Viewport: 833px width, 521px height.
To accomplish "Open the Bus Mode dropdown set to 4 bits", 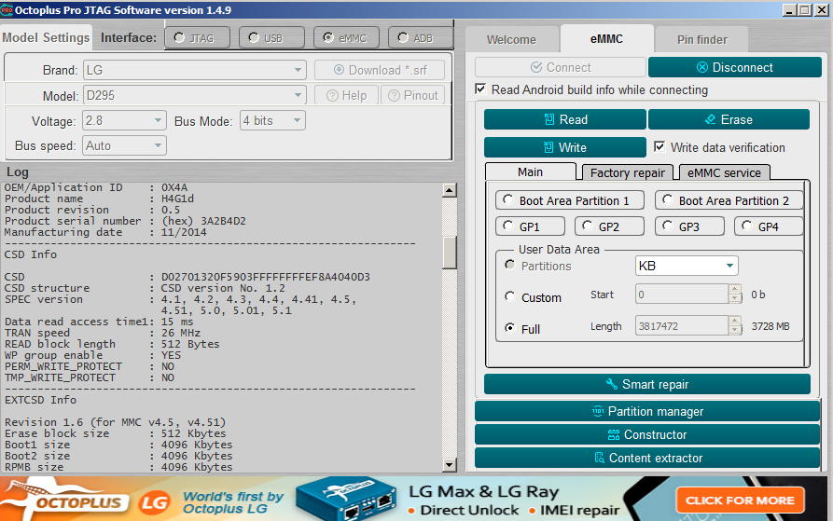I will 272,121.
